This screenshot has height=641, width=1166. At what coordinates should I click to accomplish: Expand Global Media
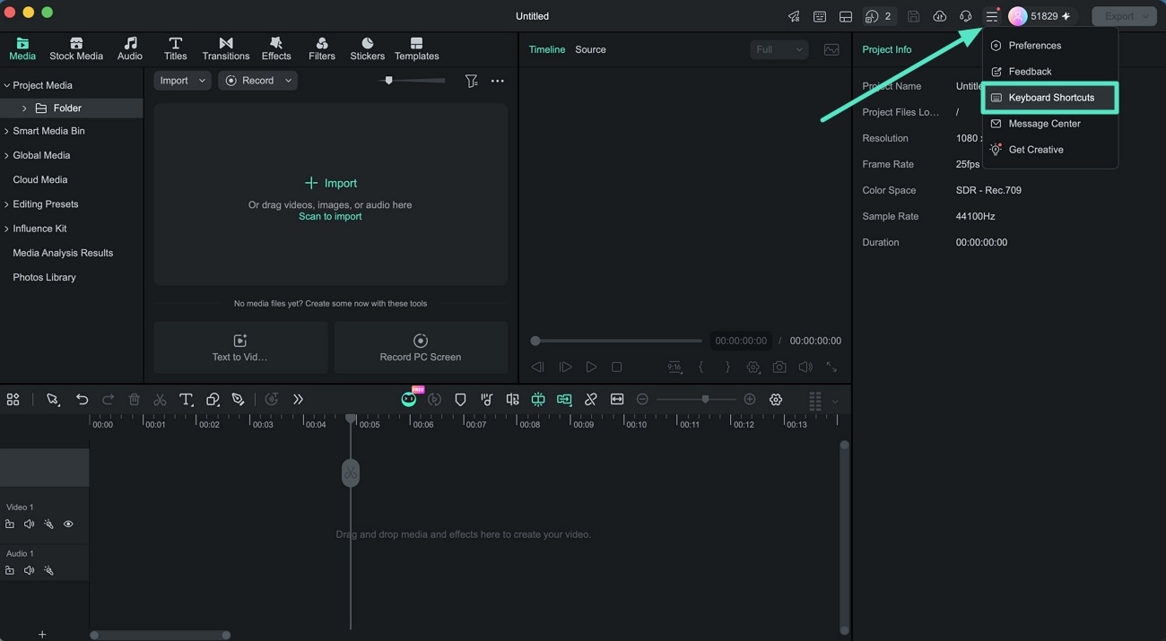tap(6, 155)
